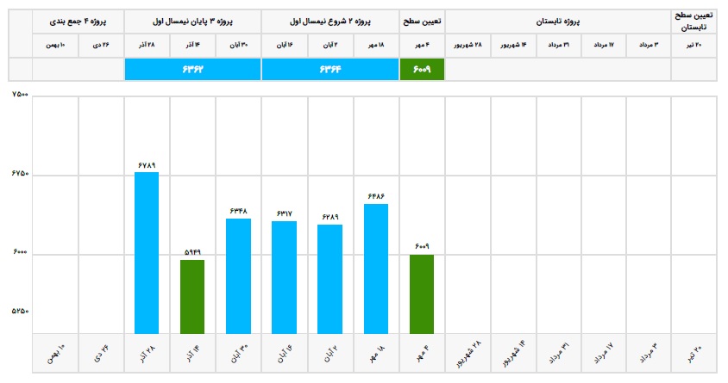This screenshot has width=728, height=383.
Task: Select the green bar valued 5949
Action: point(192,296)
